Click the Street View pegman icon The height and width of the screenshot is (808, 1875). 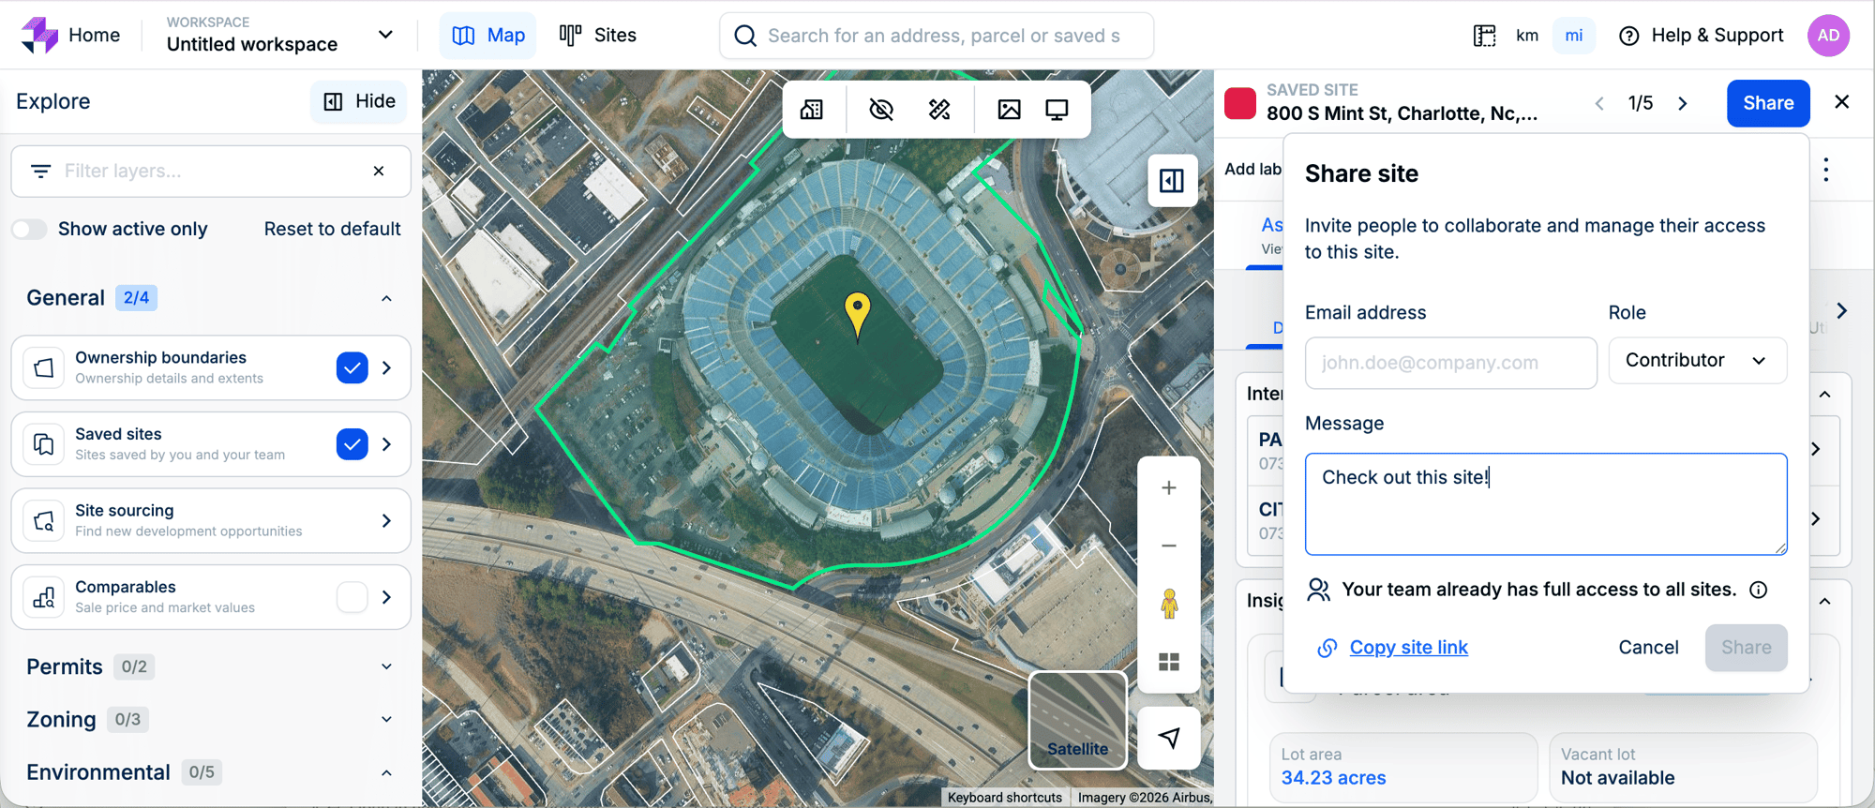tap(1169, 604)
